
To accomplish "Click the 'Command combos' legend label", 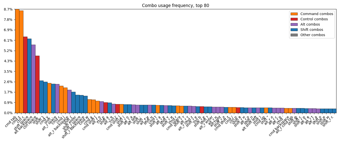I will pos(317,14).
